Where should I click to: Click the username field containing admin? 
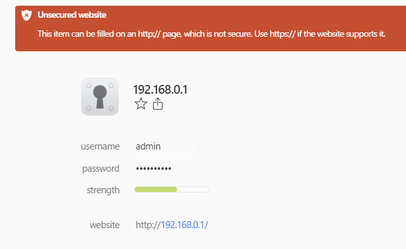coord(163,146)
